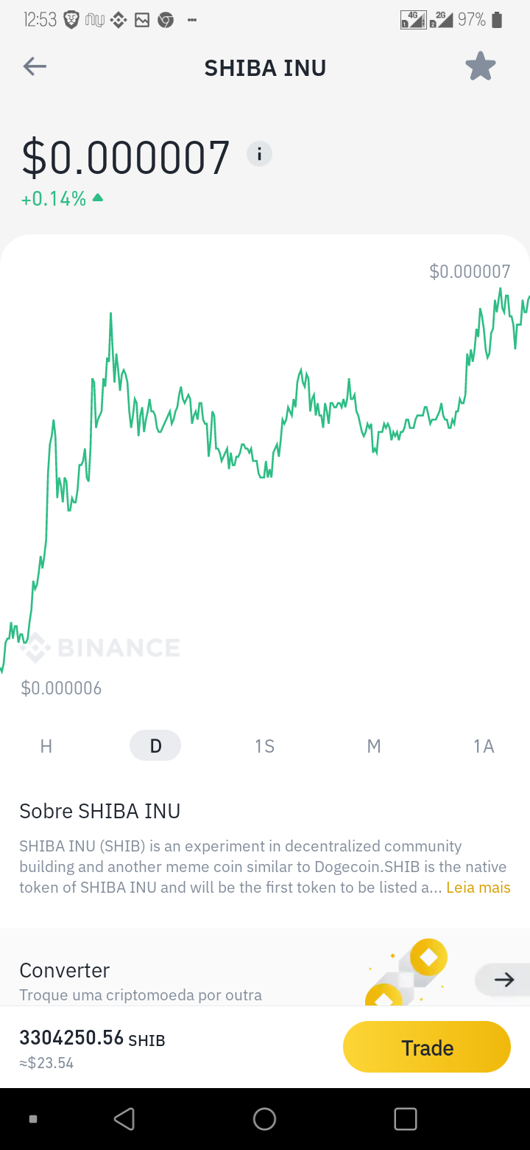Toggle the favorite star for SHIBA INU
Screen dimensions: 530x1150
coord(481,67)
